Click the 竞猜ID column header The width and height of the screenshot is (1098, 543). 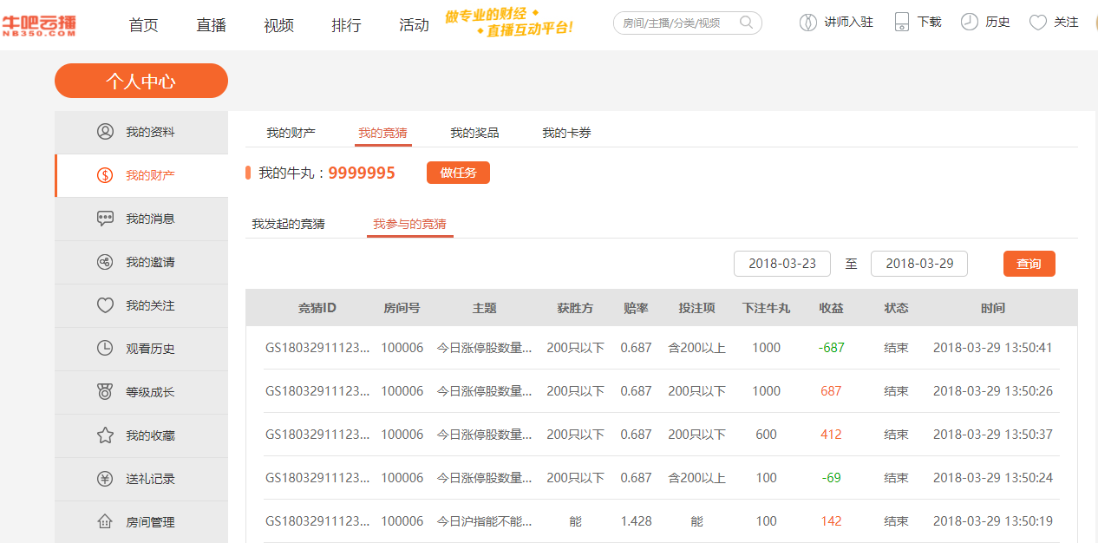click(x=317, y=308)
